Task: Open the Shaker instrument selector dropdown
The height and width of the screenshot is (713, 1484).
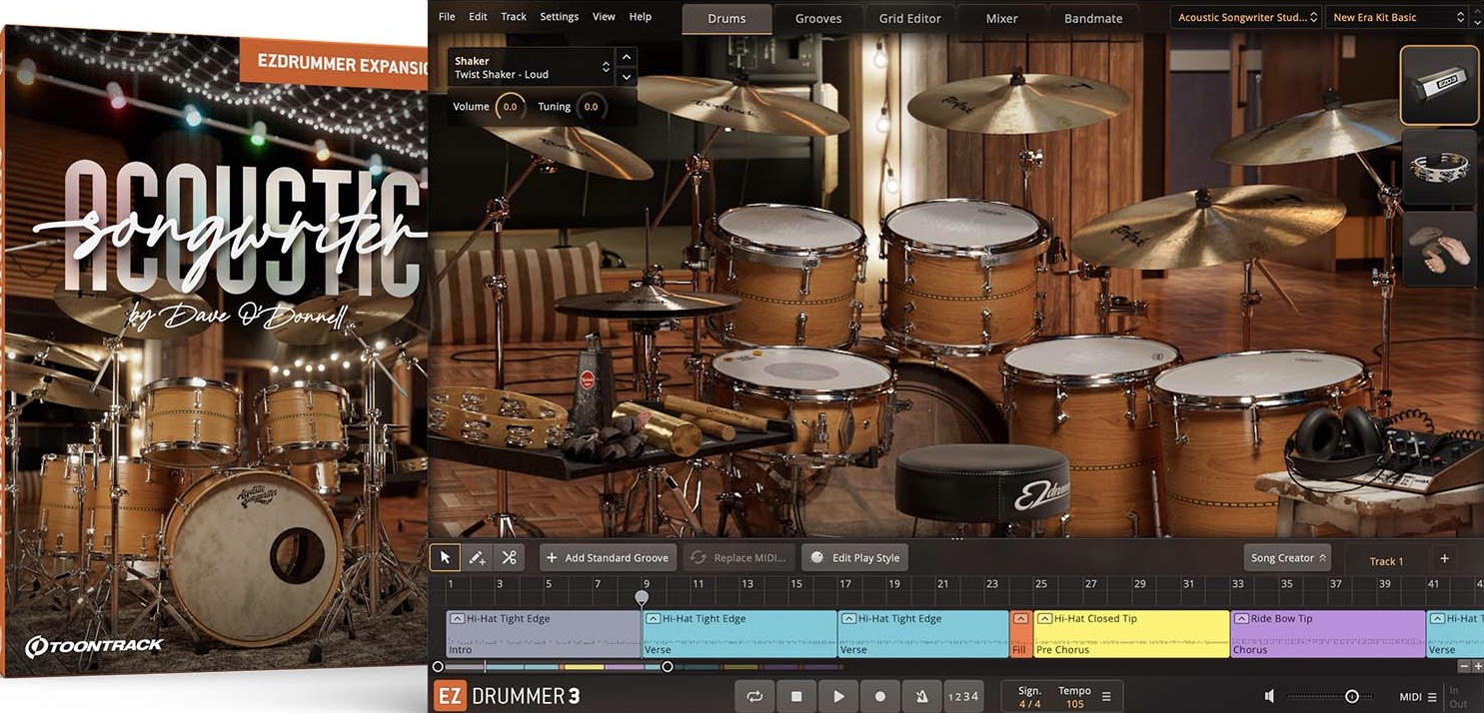Action: (x=531, y=67)
